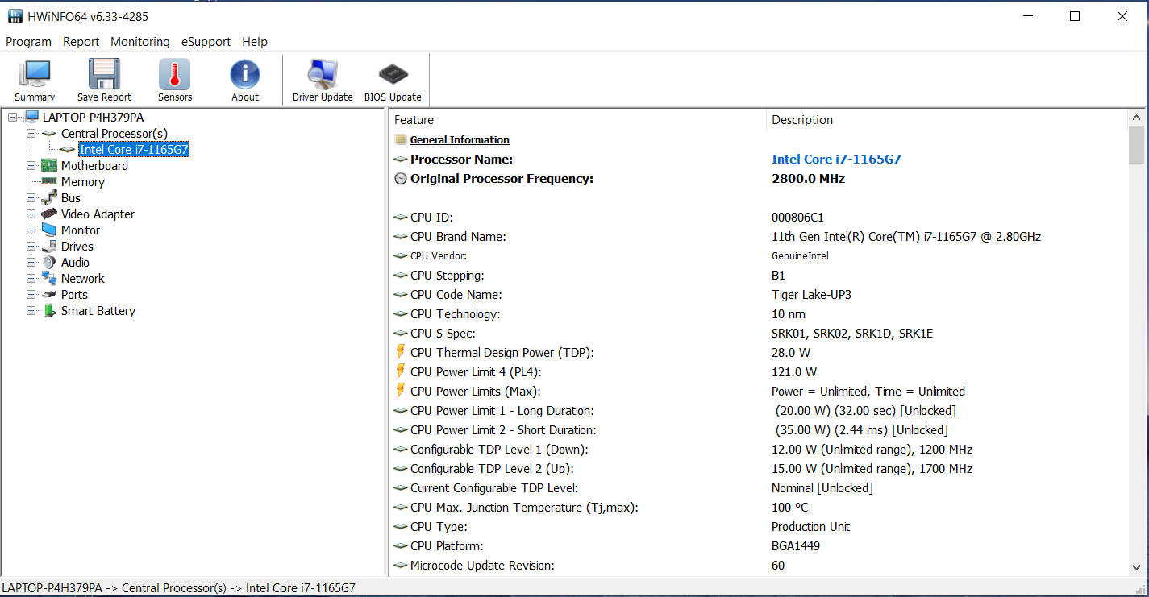The height and width of the screenshot is (597, 1149).
Task: Click the Smart Battery icon in tree
Action: click(49, 311)
